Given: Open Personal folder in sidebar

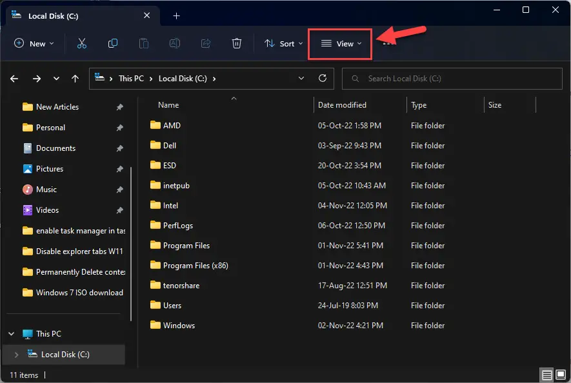Looking at the screenshot, I should 44,128.
